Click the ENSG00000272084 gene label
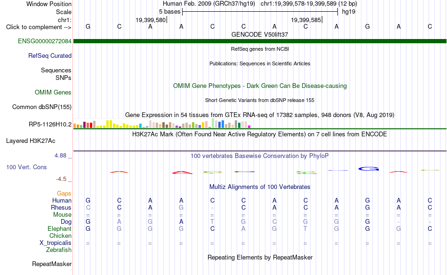The image size is (447, 275). (45, 41)
